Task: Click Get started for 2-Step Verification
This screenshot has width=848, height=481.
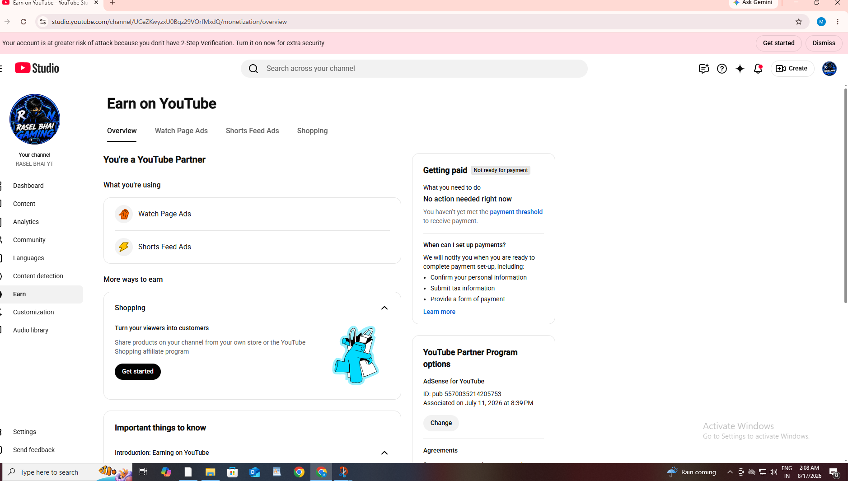Action: (x=778, y=43)
